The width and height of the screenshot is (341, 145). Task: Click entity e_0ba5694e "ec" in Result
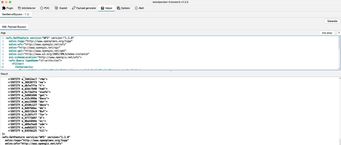(27, 121)
